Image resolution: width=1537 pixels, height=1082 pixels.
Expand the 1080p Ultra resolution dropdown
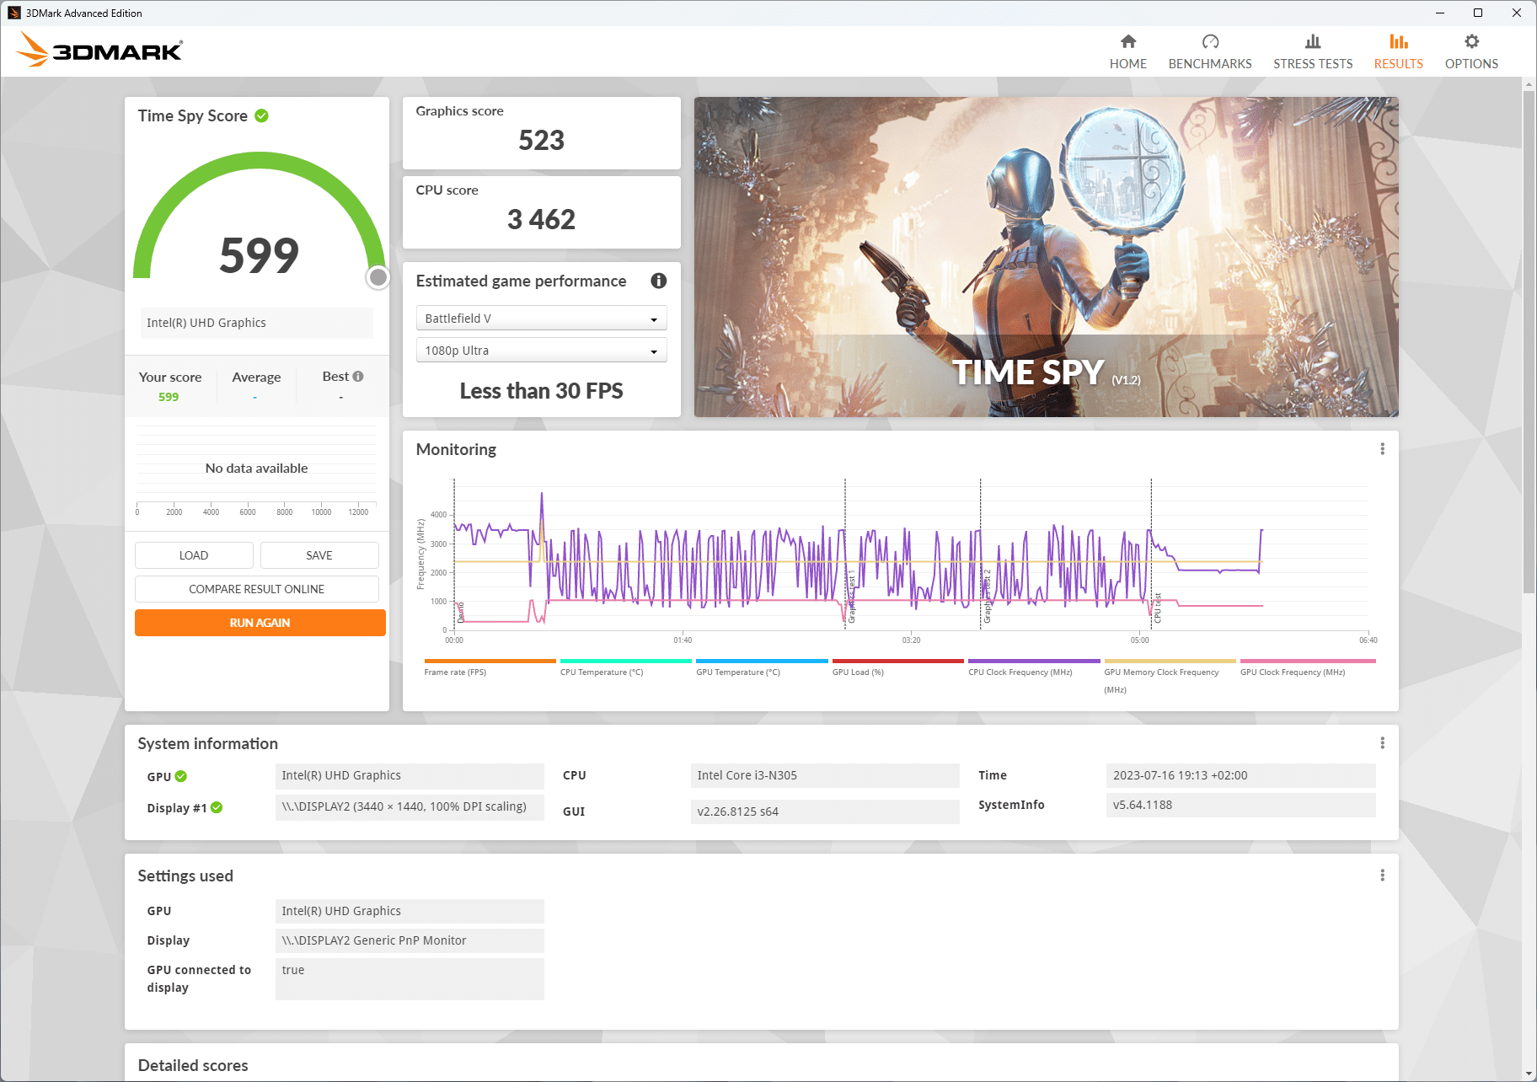tap(541, 351)
